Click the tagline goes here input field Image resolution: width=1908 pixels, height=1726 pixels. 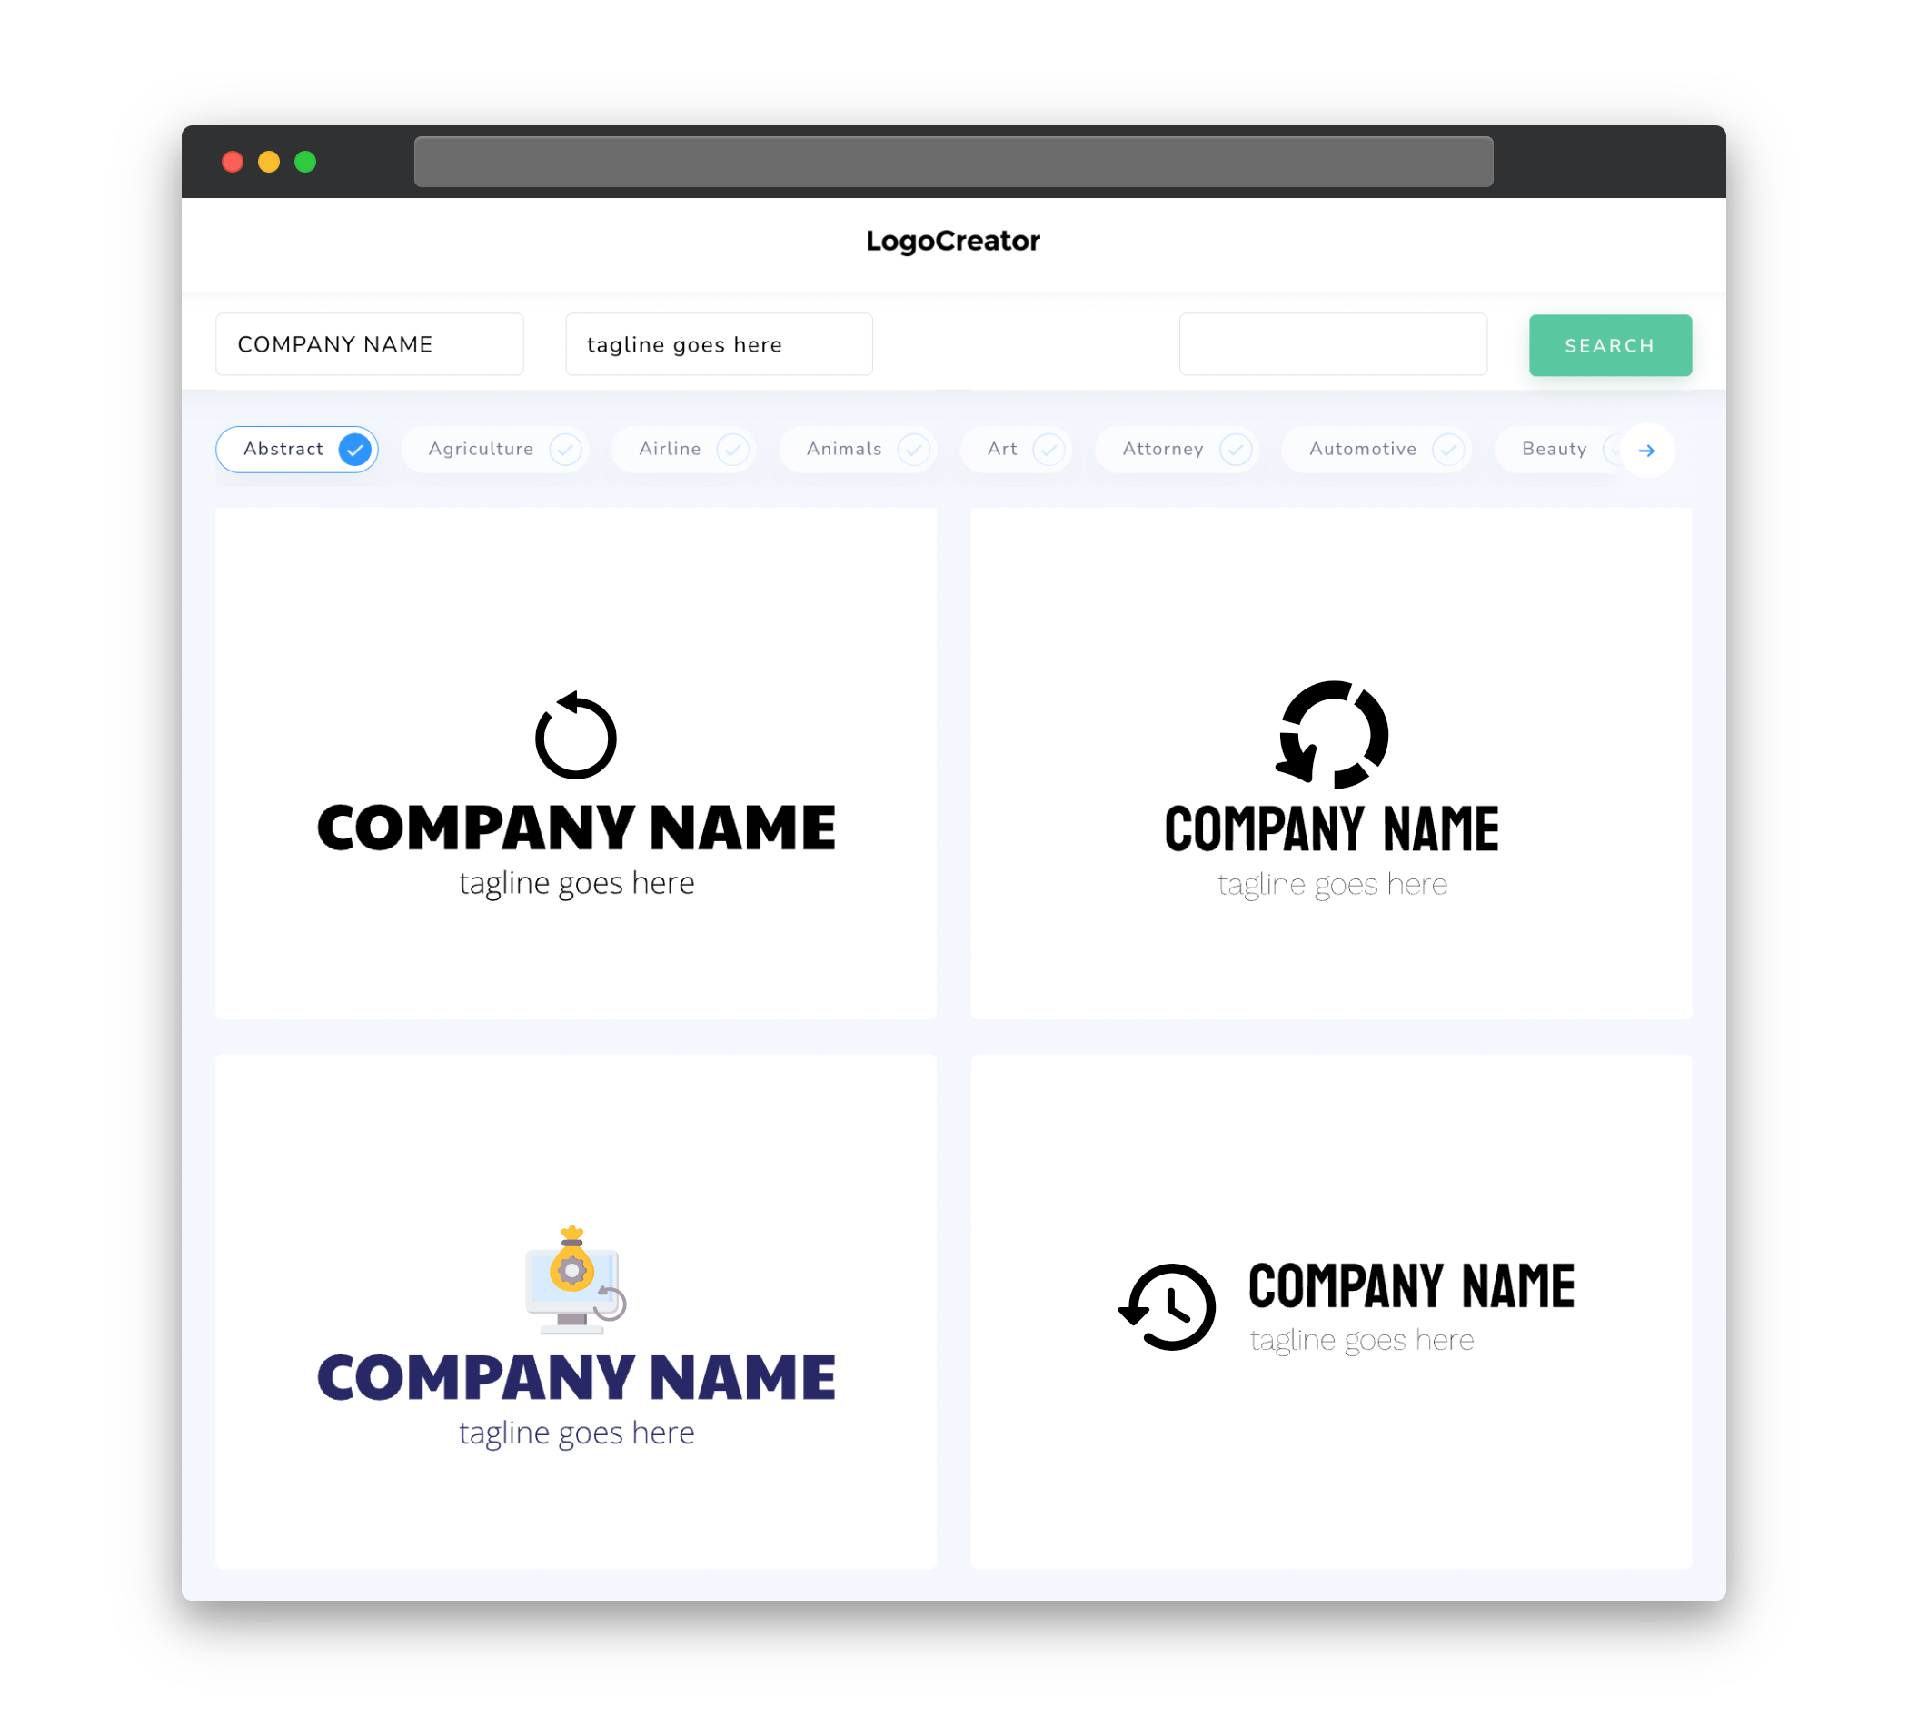[718, 344]
